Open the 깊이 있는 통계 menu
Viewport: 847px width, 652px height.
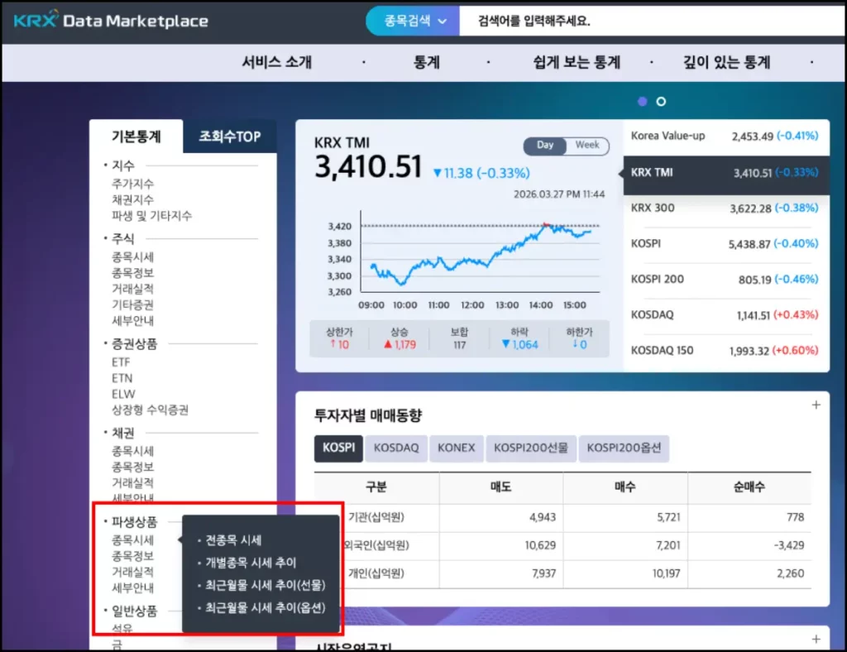[x=726, y=62]
